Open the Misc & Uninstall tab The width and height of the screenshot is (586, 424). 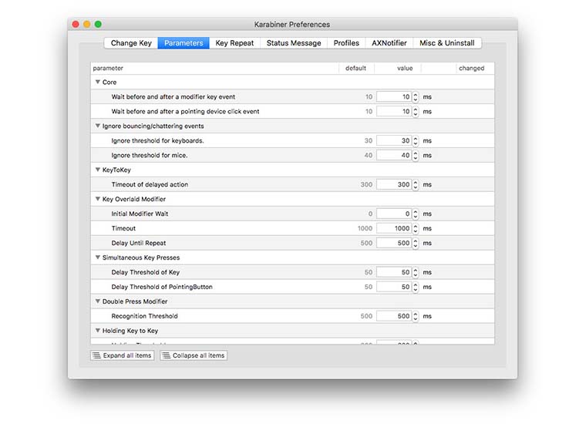(447, 43)
